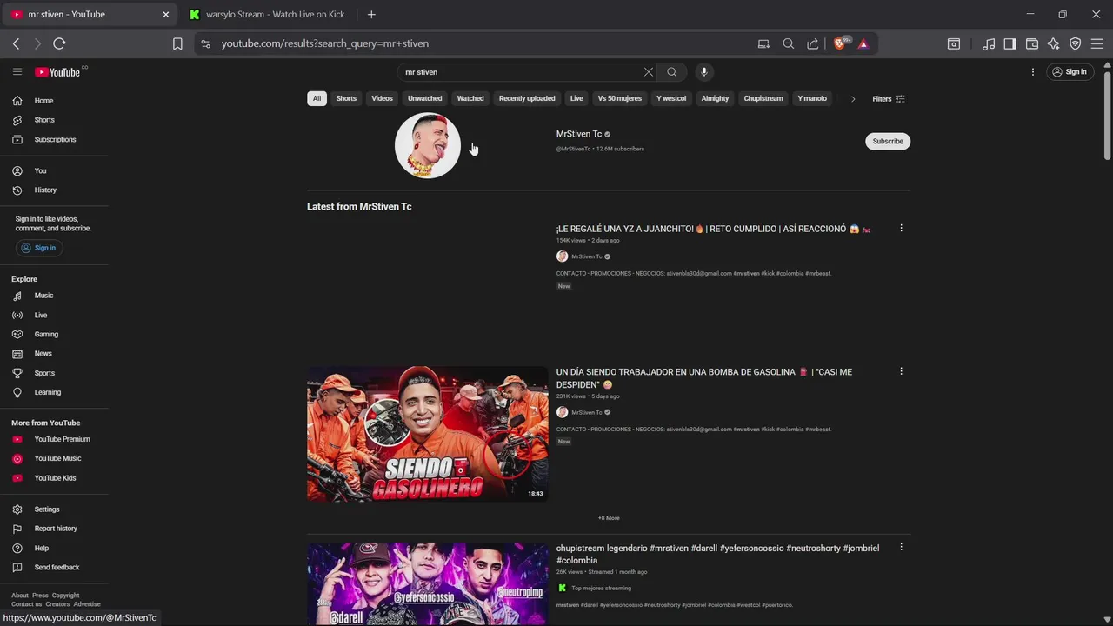
Task: Expand the +8 More results
Action: point(609,518)
